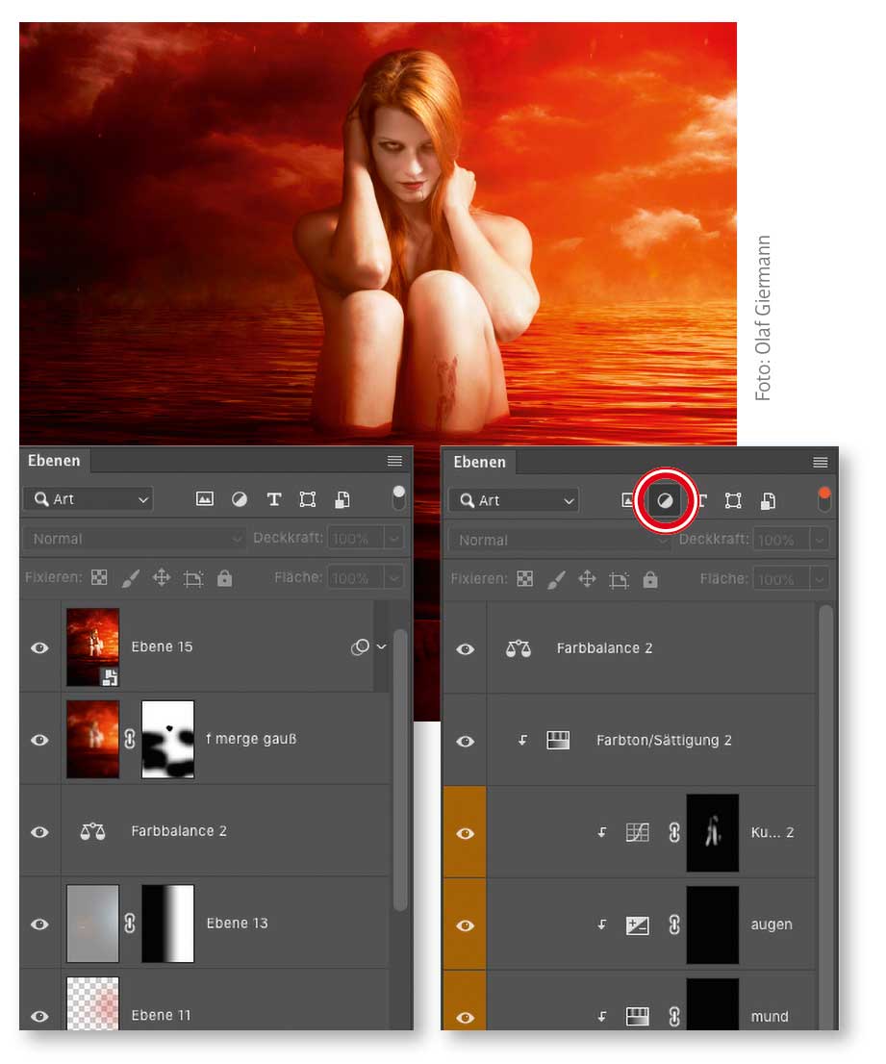This screenshot has width=886, height=1064.
Task: Hide the mund layer
Action: point(466,1017)
